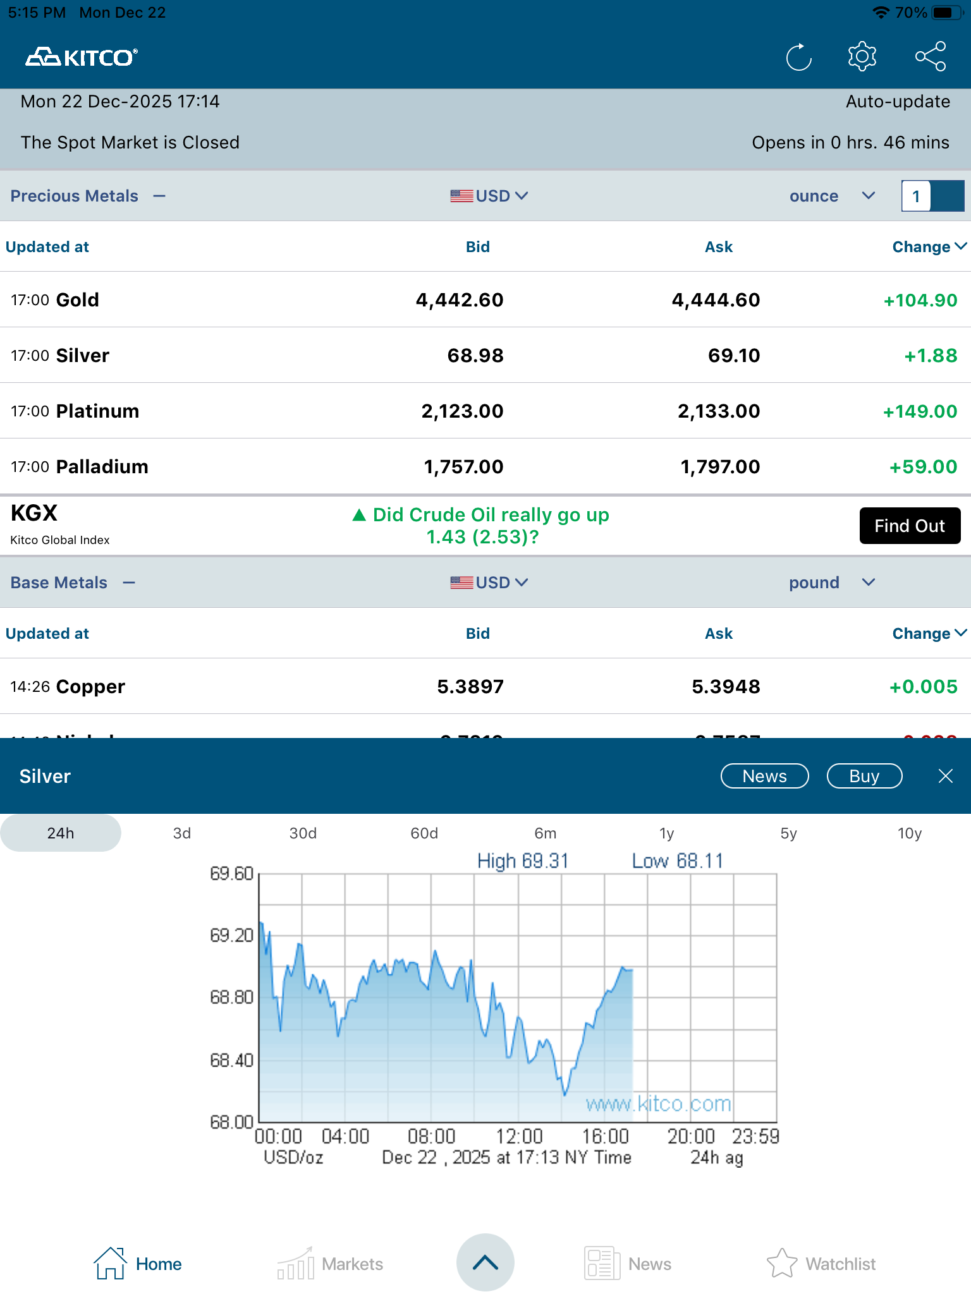
Task: Tap Gold bid price 4,442.60
Action: (460, 299)
